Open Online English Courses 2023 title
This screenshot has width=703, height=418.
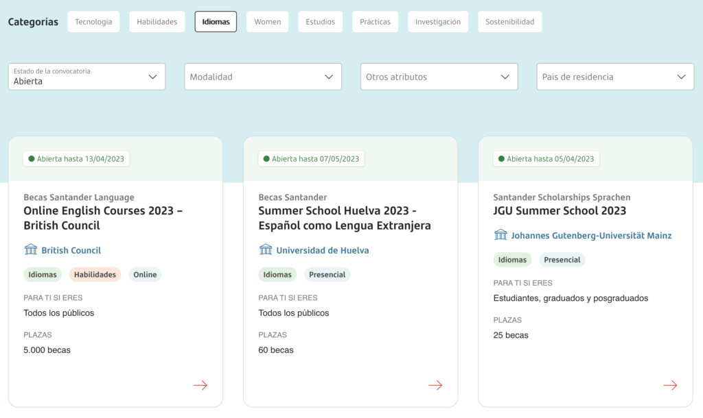103,218
